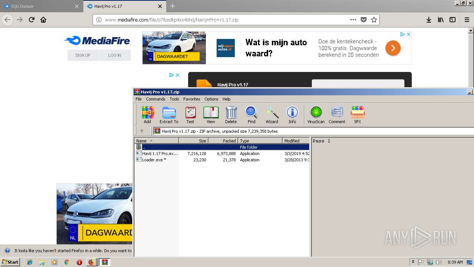This screenshot has width=474, height=267.
Task: Open Chrome from taskbar
Action: tap(67, 262)
